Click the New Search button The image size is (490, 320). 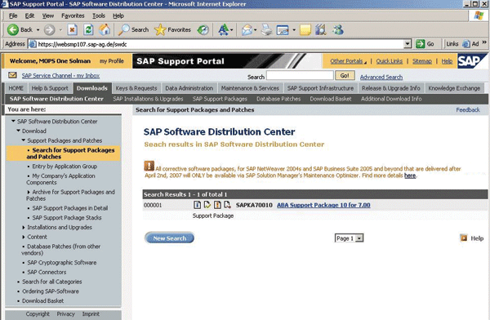[x=169, y=238]
